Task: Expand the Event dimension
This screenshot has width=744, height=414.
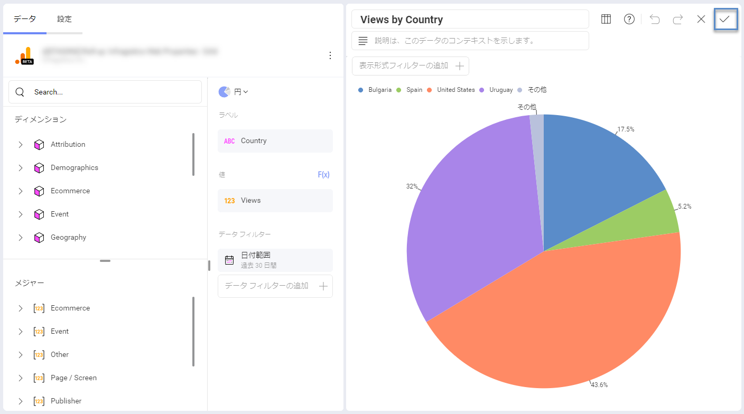Action: point(21,214)
